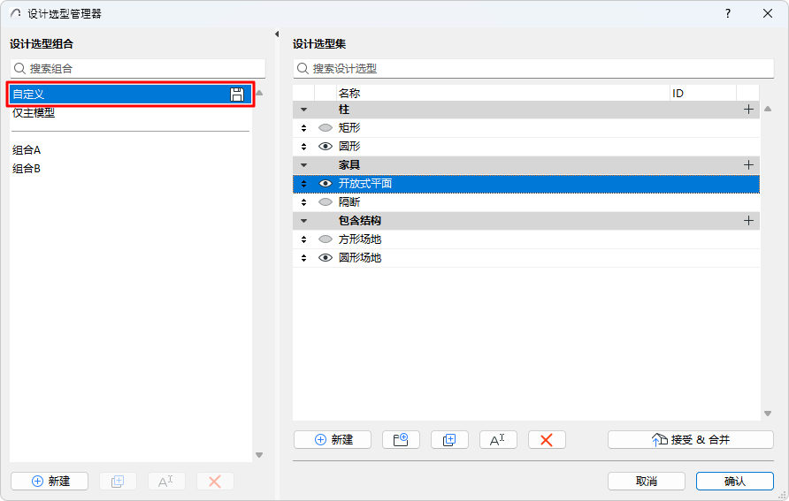Click the new design option set folder icon
This screenshot has width=789, height=501.
tap(401, 440)
